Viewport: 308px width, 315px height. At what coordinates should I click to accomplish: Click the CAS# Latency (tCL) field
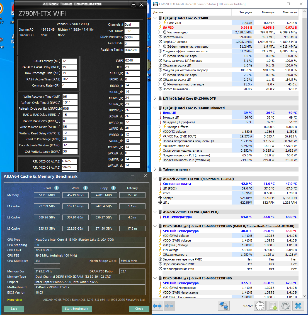tap(69, 61)
